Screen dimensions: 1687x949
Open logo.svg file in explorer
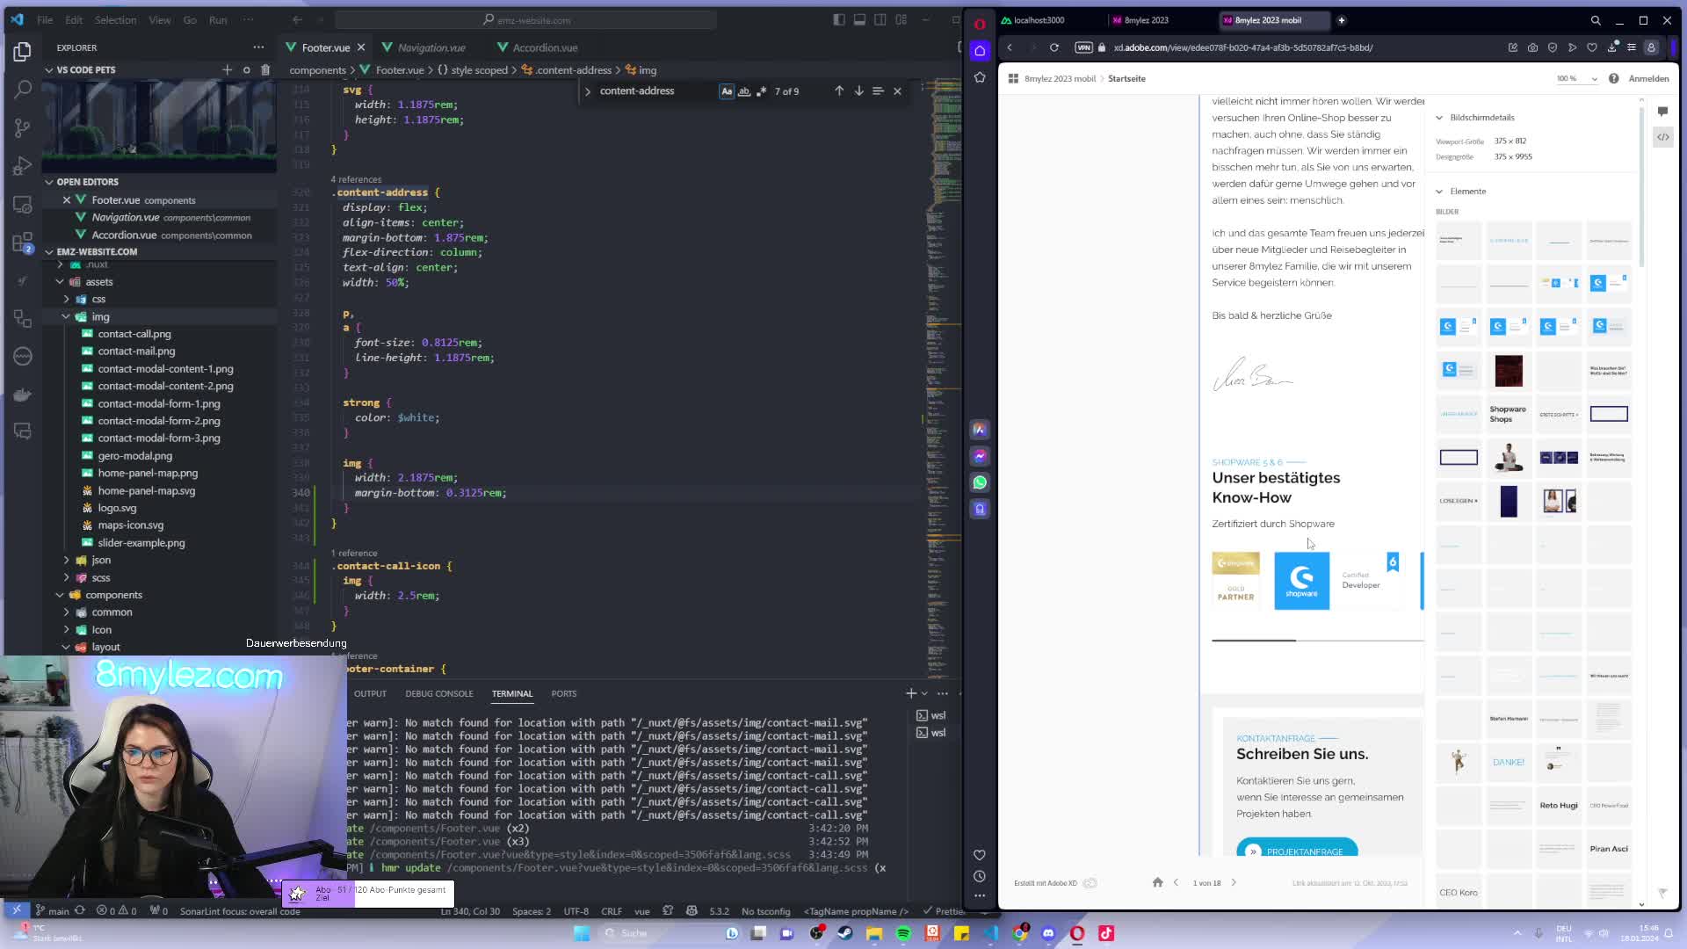click(117, 508)
